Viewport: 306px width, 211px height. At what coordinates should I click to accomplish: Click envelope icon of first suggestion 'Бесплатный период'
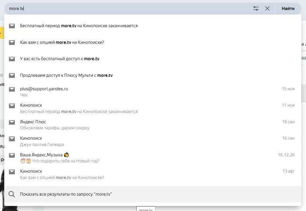(x=12, y=26)
